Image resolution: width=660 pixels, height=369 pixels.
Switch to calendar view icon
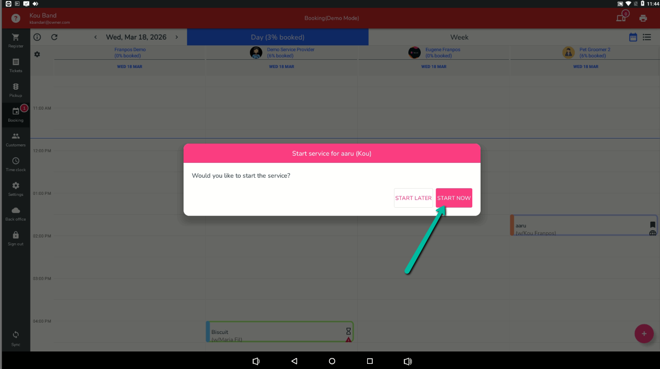coord(633,37)
